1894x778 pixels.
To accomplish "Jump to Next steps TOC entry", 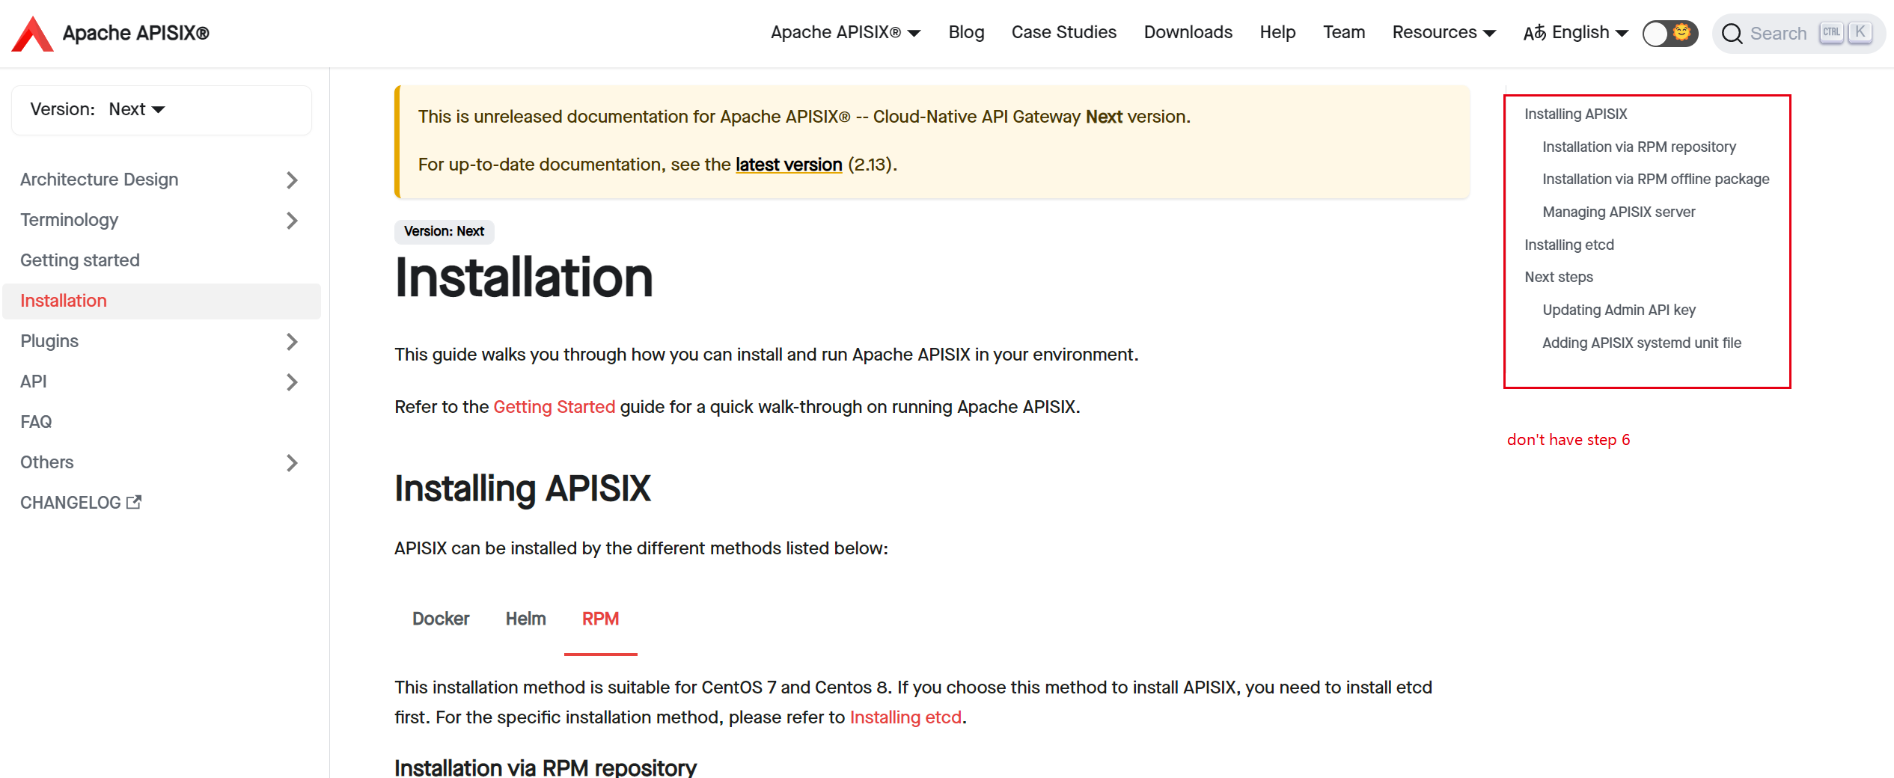I will point(1559,277).
